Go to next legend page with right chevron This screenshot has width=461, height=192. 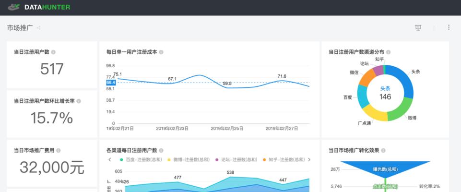(x=309, y=160)
